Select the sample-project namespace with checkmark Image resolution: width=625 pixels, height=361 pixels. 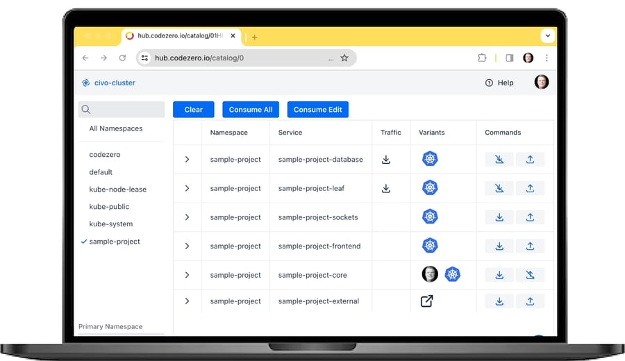click(x=115, y=242)
